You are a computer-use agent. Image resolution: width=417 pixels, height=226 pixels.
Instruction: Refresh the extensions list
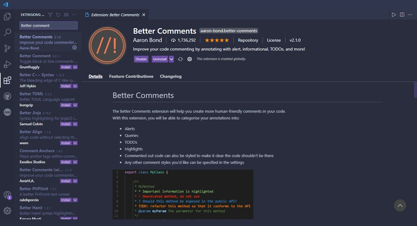click(x=58, y=15)
